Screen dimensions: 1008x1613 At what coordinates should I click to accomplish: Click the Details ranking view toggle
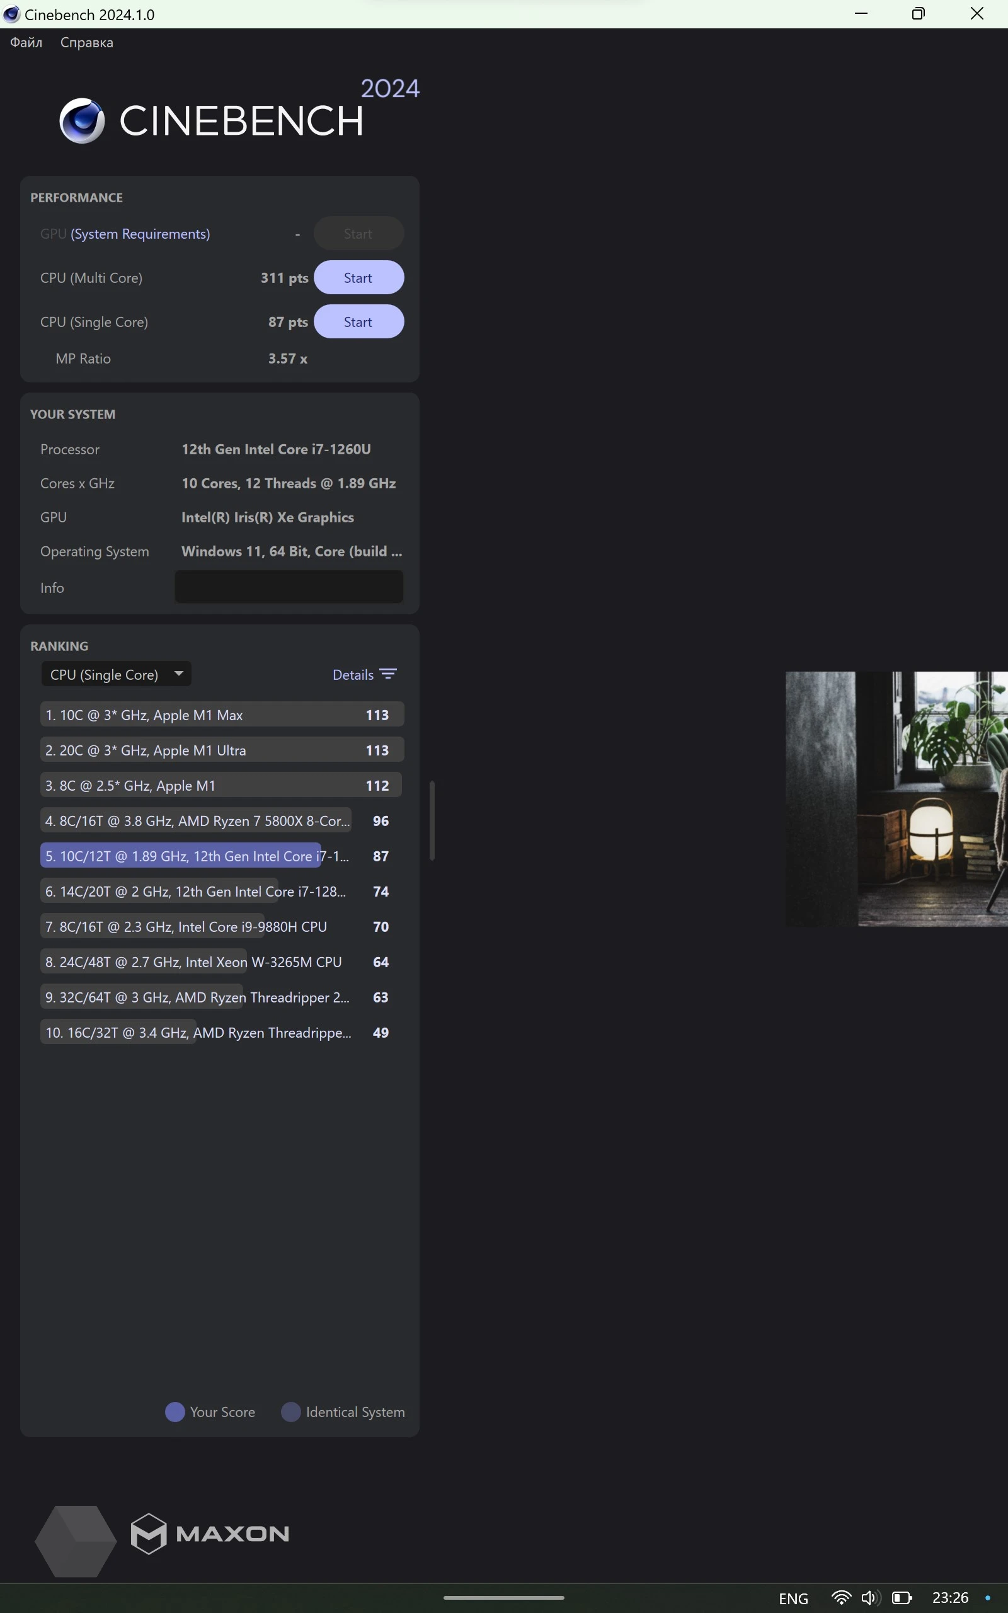[x=353, y=675]
